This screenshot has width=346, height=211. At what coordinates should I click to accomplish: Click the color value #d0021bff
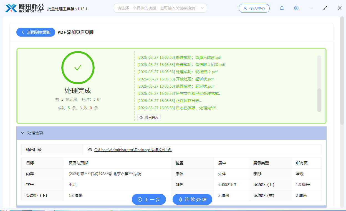tap(227, 185)
